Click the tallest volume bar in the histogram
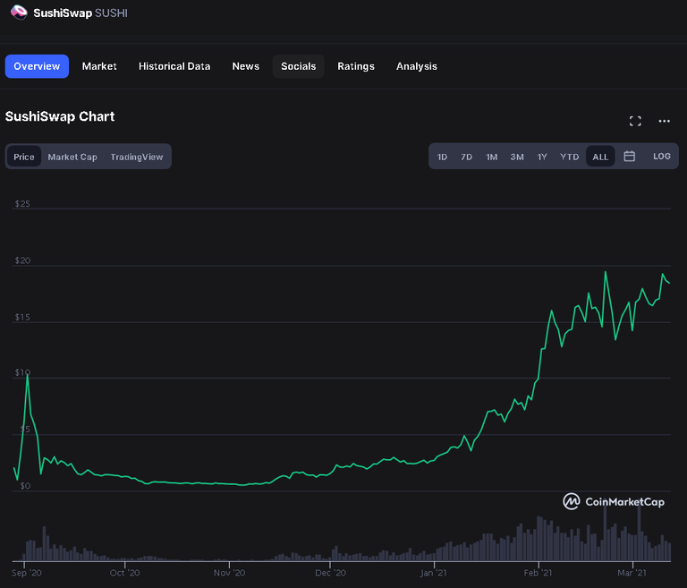Viewport: 687px width, 588px height. click(606, 532)
